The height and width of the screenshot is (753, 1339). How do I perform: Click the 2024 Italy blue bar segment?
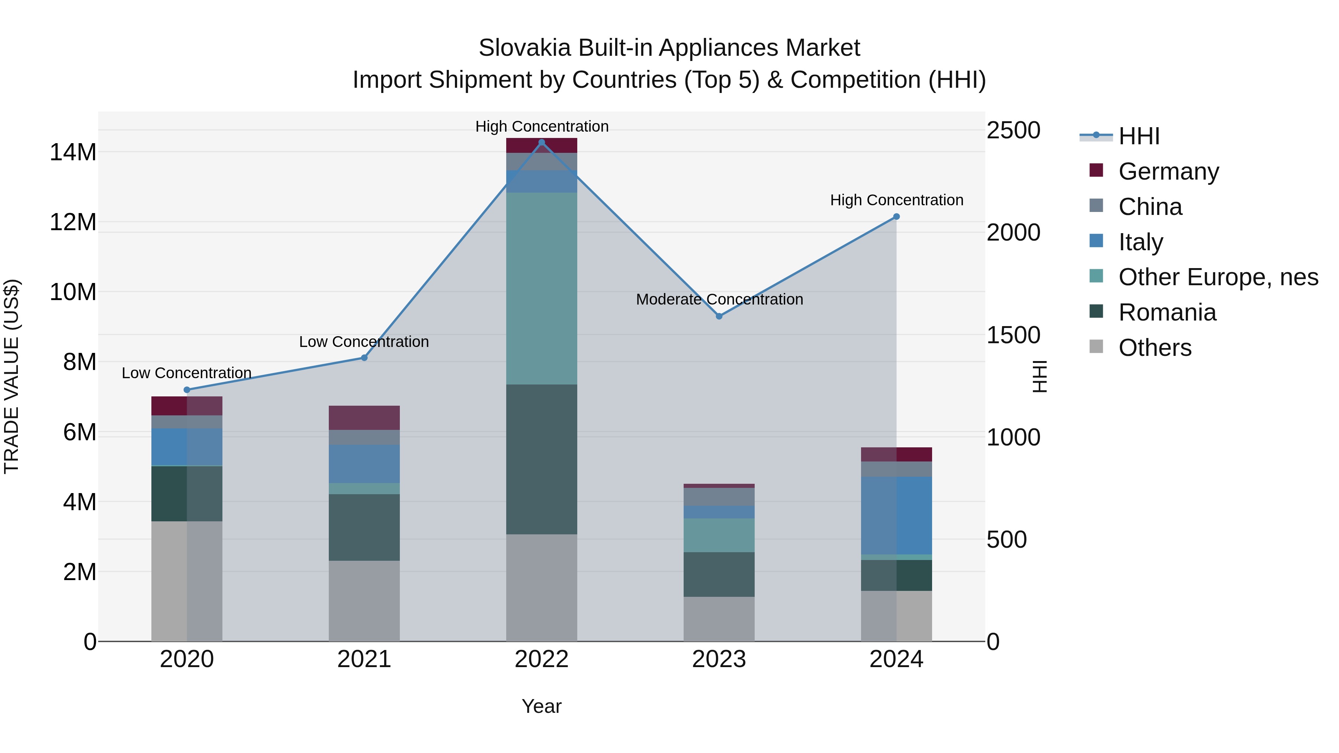[897, 515]
